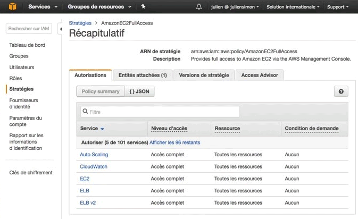Image resolution: width=358 pixels, height=219 pixels.
Task: Open Groupes in the sidebar
Action: [19, 56]
